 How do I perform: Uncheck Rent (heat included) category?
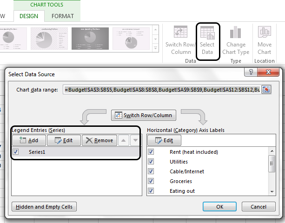tap(151, 151)
